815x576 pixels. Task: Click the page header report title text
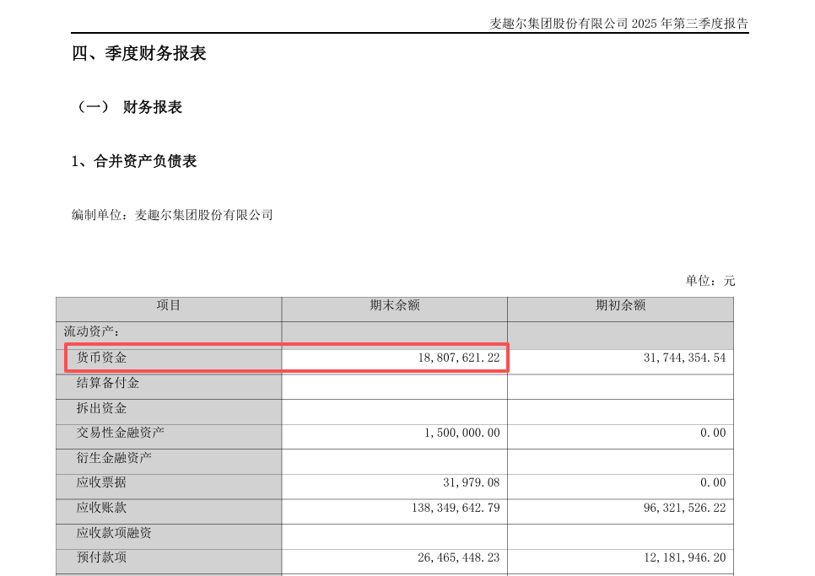coord(618,24)
